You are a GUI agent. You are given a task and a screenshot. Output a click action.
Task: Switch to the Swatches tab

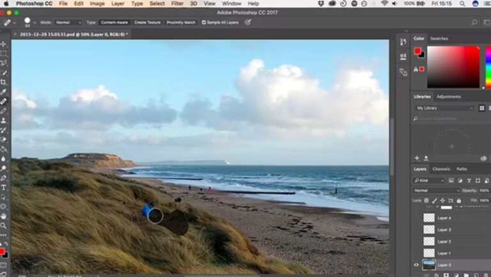pyautogui.click(x=439, y=38)
